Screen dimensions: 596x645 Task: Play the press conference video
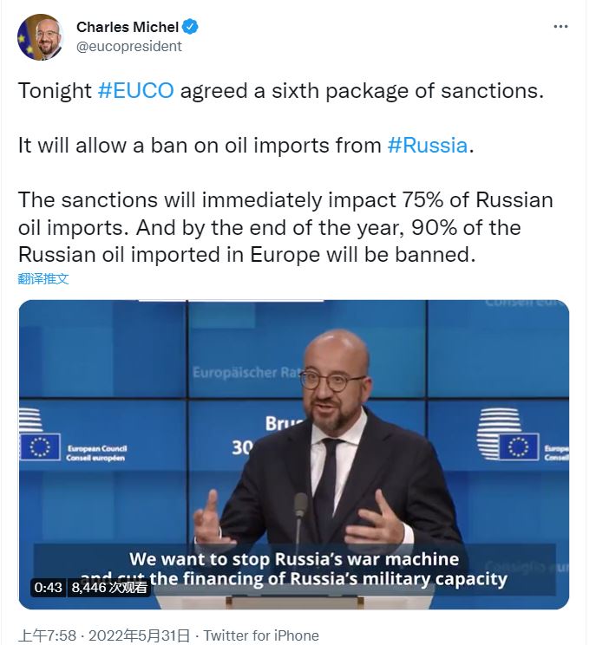[x=293, y=454]
